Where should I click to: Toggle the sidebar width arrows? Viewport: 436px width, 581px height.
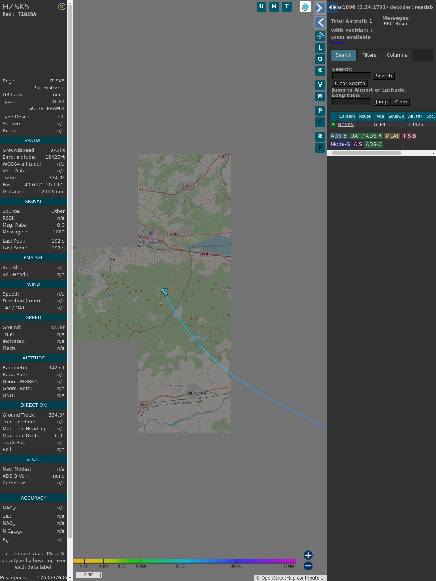pos(332,7)
